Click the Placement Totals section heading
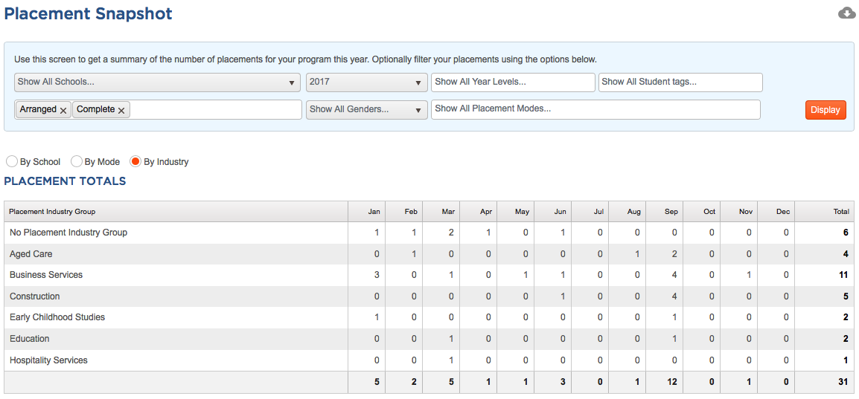The width and height of the screenshot is (859, 399). [65, 181]
